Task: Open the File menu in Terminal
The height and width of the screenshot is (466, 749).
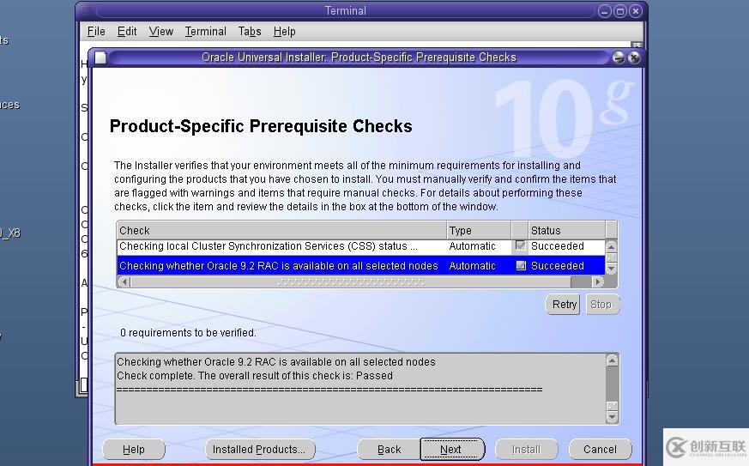Action: point(96,32)
